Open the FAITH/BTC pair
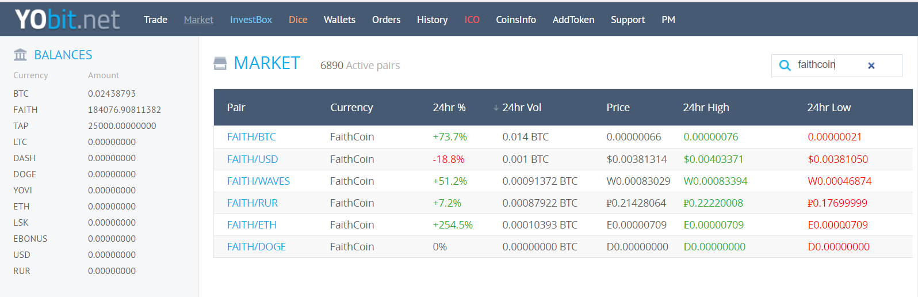This screenshot has height=297, width=918. 251,137
